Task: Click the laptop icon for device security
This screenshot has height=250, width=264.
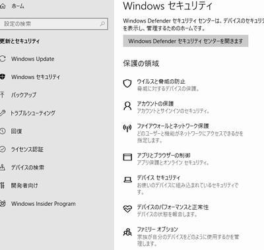Action: click(127, 179)
